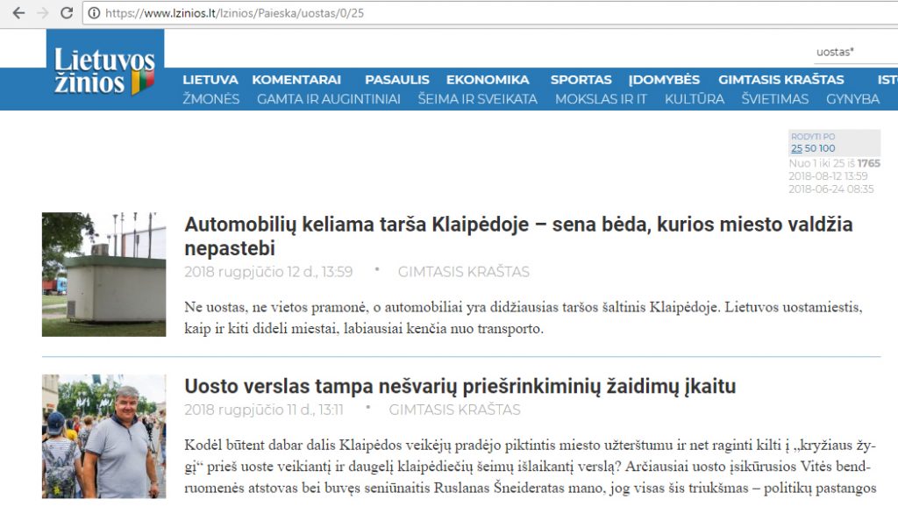Image resolution: width=898 pixels, height=514 pixels.
Task: Show 50 results per page
Action: point(810,148)
